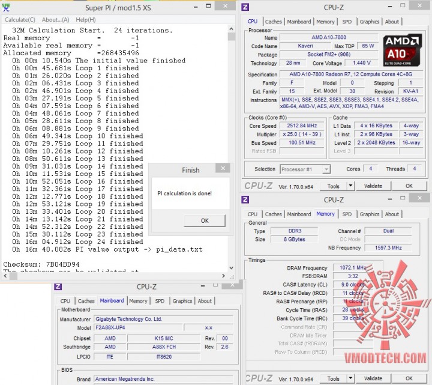Click the CPU-Z logo icon of Memory window

click(x=245, y=199)
